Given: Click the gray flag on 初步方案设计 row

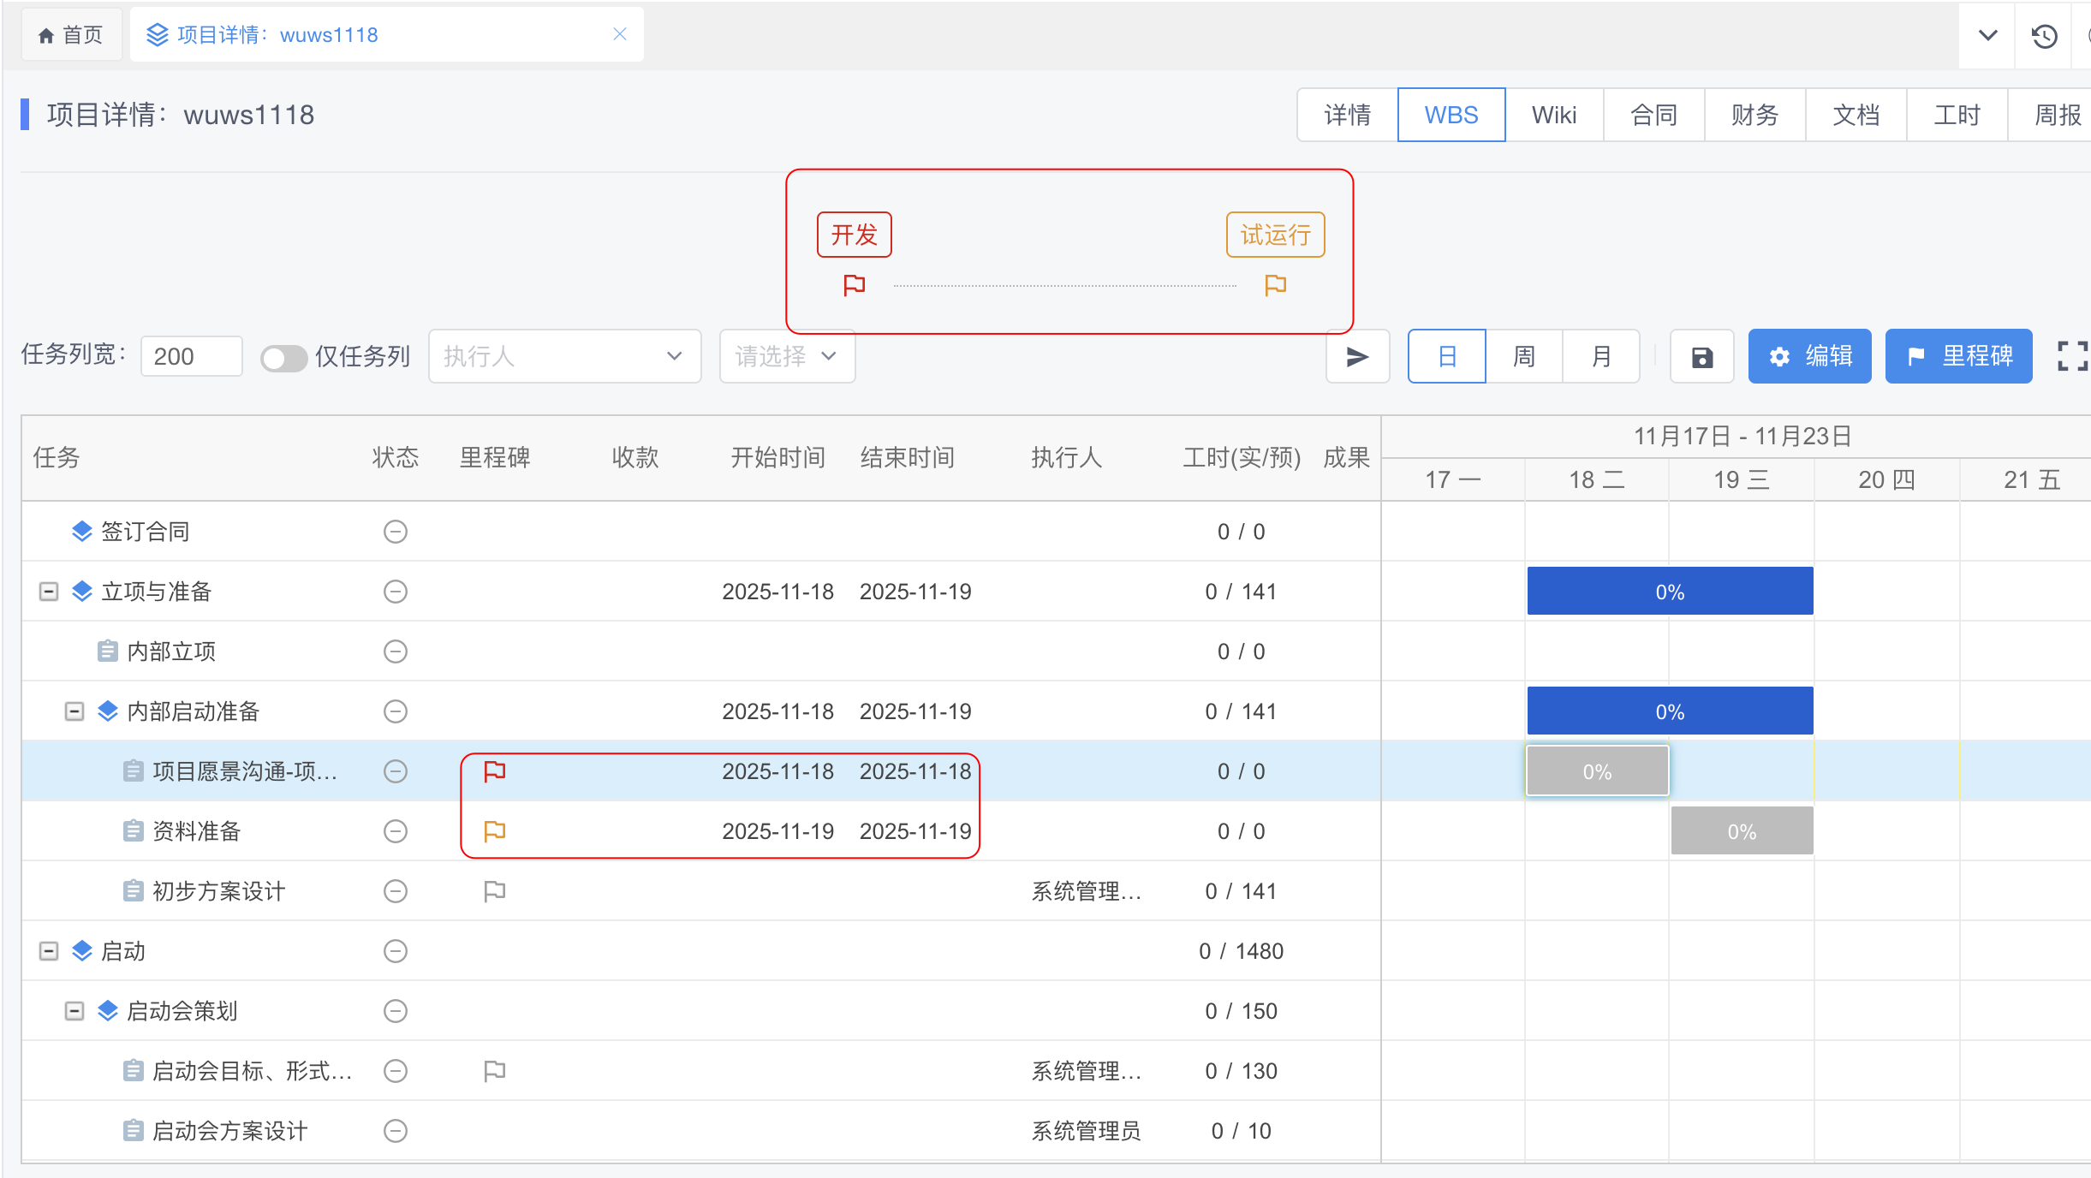Looking at the screenshot, I should click(x=495, y=891).
